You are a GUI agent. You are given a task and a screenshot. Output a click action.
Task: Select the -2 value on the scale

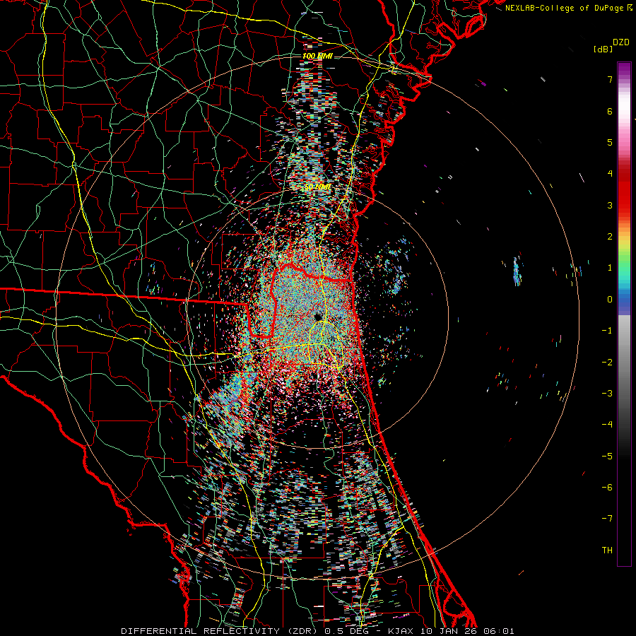607,363
